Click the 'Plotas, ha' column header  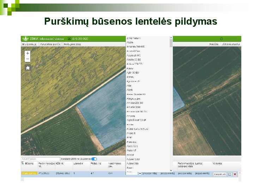(96, 164)
